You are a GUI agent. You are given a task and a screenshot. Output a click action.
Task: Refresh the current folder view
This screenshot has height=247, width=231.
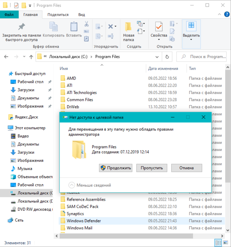167,57
